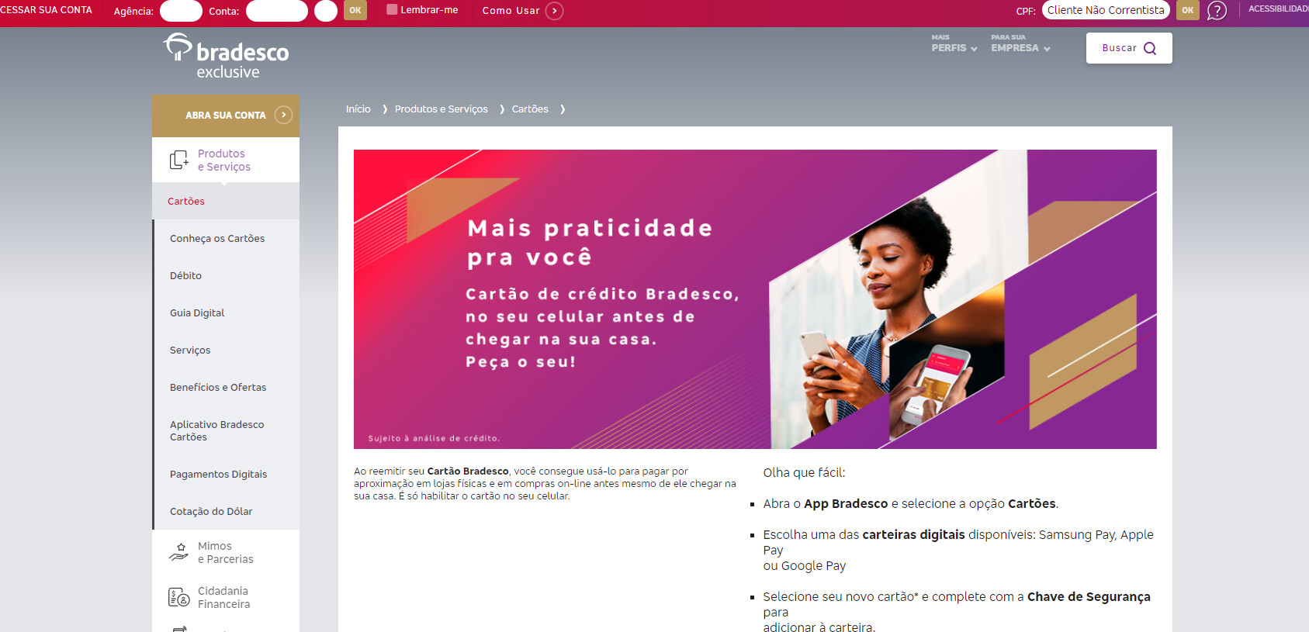The width and height of the screenshot is (1309, 632).
Task: Open the help question mark icon
Action: click(1217, 11)
